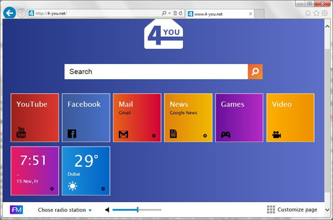Open the Facebook tile
This screenshot has width=333, height=220.
point(86,118)
